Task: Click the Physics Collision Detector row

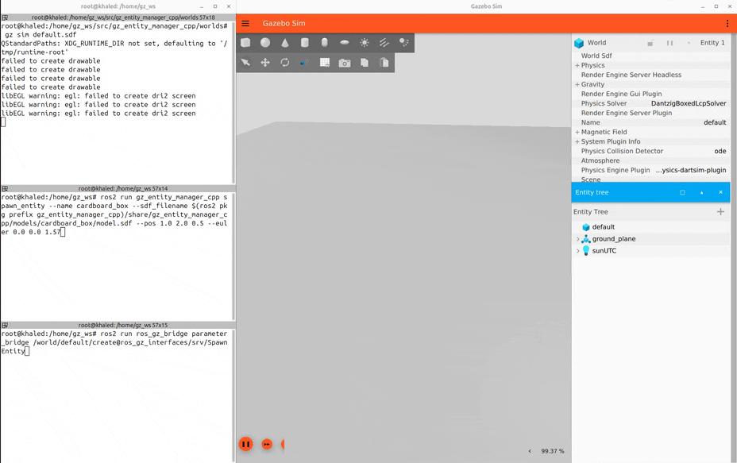Action: (650, 151)
